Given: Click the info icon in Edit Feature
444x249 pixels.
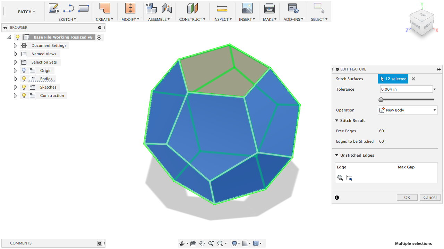Looking at the screenshot, I should point(337,198).
